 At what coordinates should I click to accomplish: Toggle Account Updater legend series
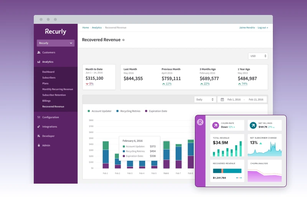(x=100, y=111)
